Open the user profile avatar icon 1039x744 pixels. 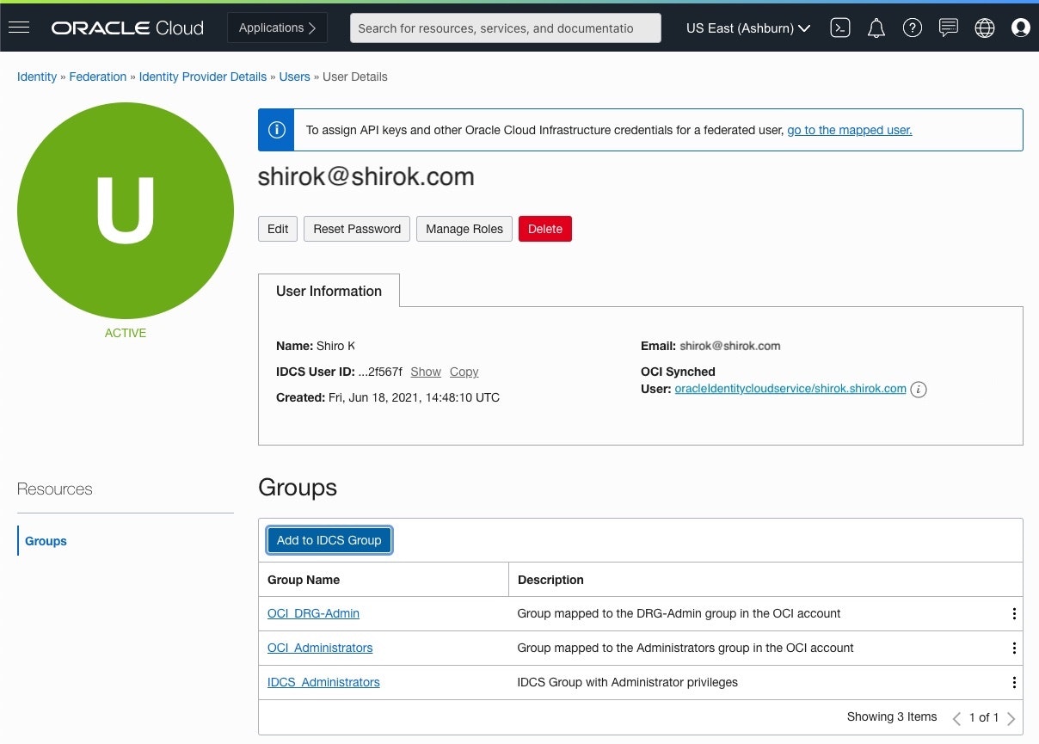point(1021,28)
